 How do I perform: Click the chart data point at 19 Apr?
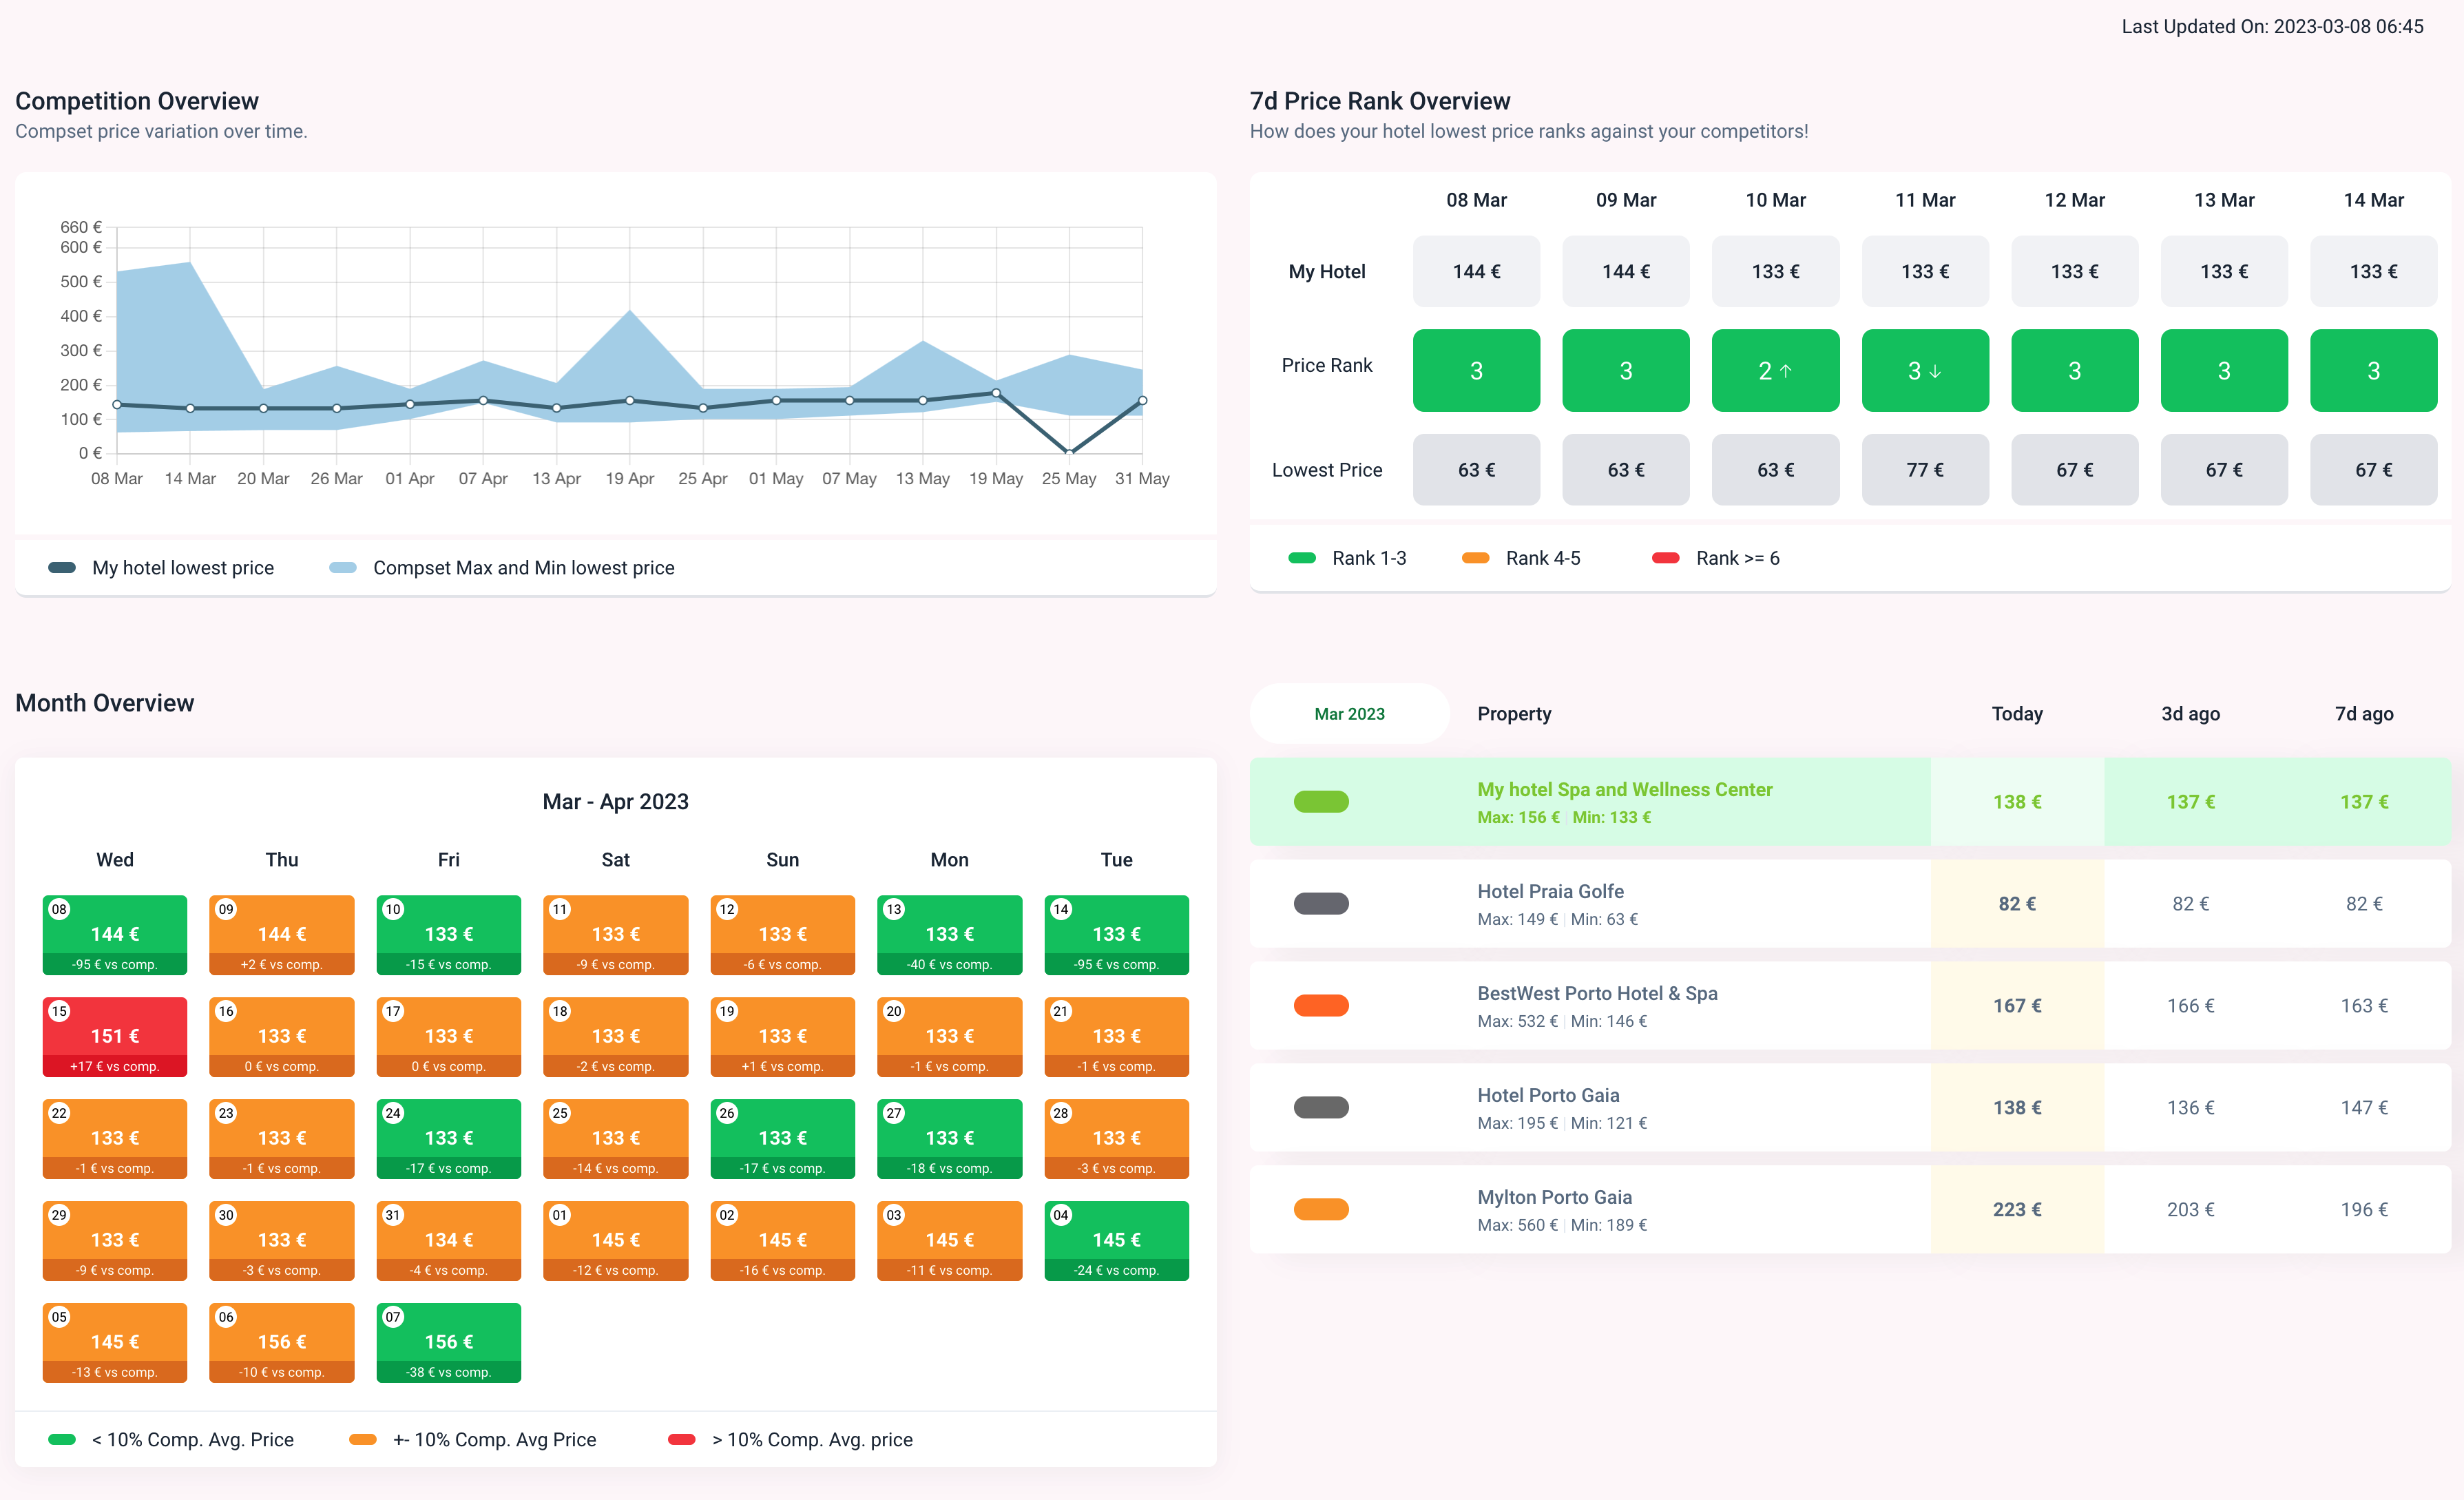click(x=630, y=400)
